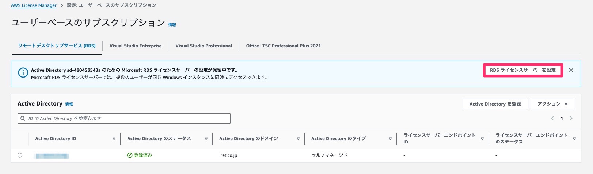Sort by ライセンスサーバーエンドポイント ID column arrow

482,139
